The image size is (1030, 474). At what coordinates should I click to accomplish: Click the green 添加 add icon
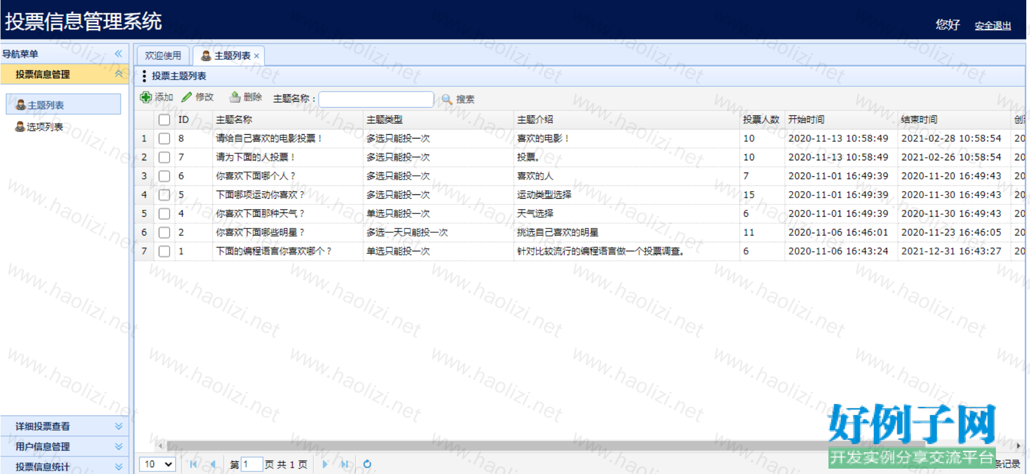[x=146, y=97]
